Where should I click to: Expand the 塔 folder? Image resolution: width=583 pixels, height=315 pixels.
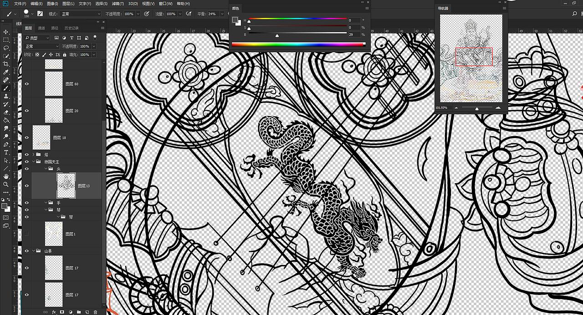(x=33, y=155)
